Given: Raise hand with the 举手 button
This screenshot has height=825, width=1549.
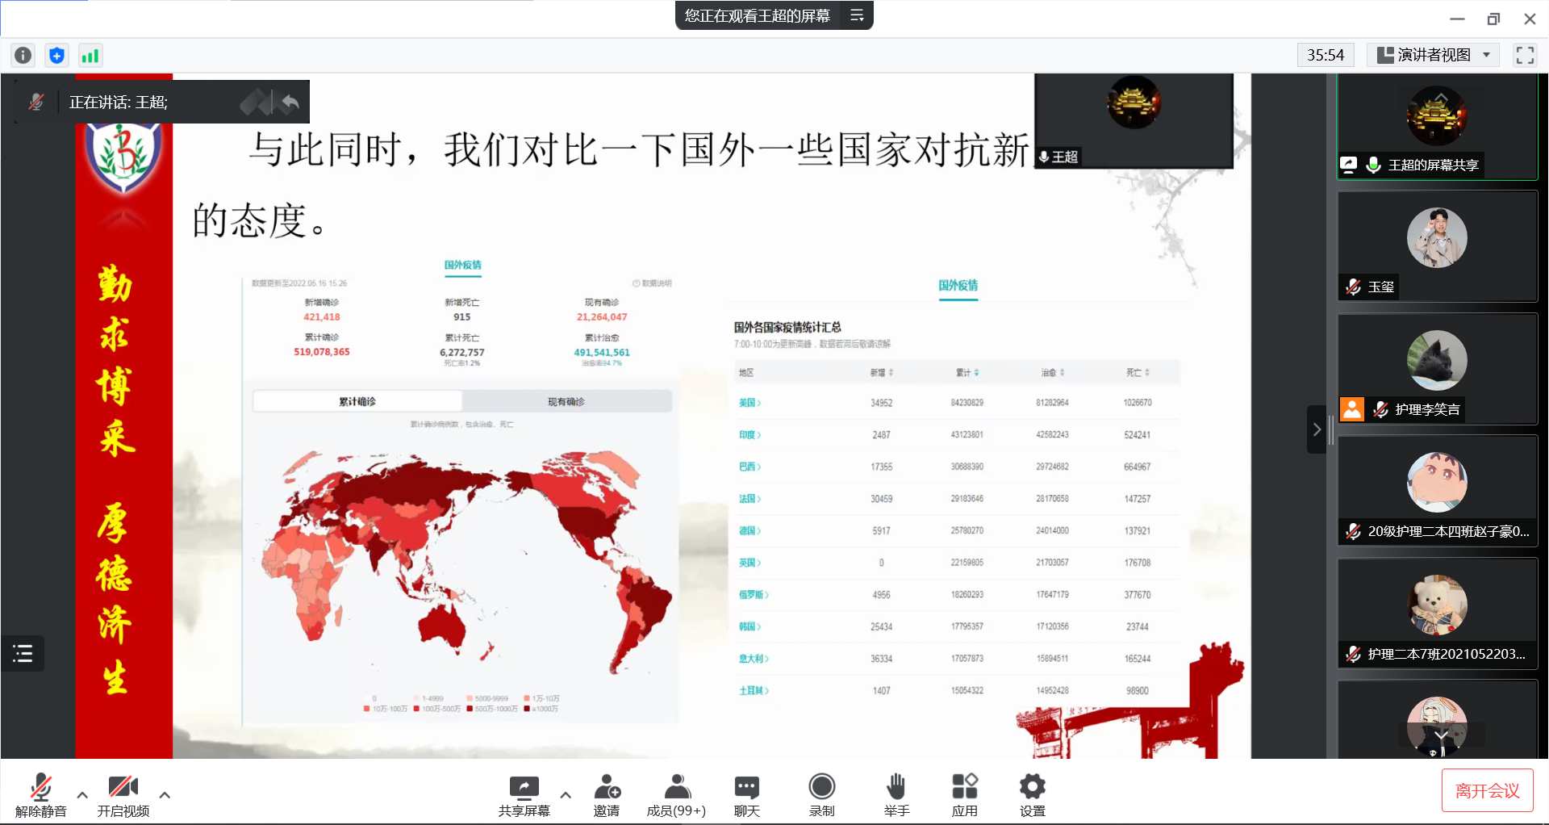Looking at the screenshot, I should [896, 794].
